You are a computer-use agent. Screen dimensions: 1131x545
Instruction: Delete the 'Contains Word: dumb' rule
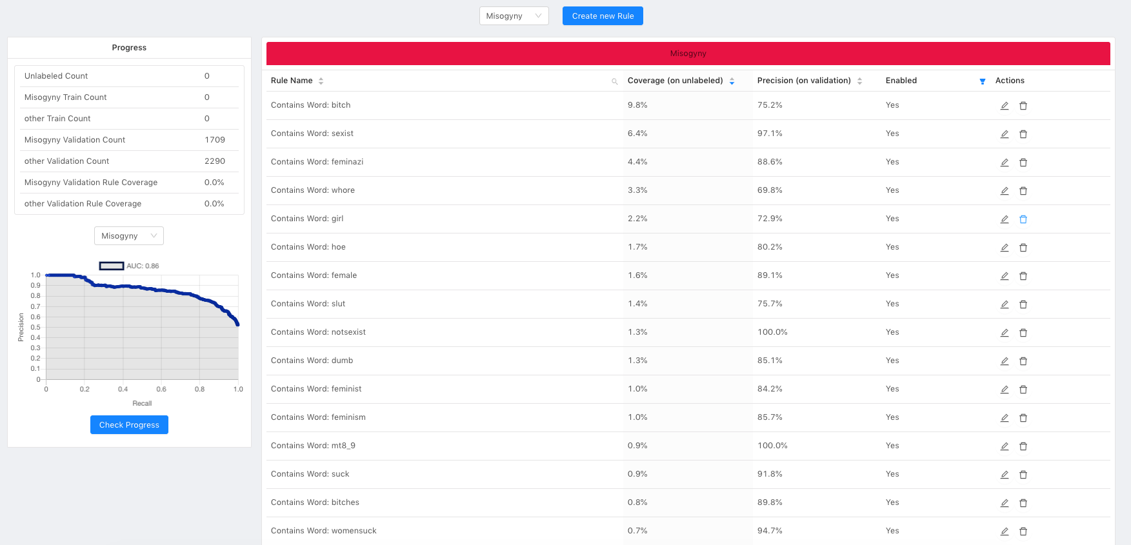point(1023,361)
